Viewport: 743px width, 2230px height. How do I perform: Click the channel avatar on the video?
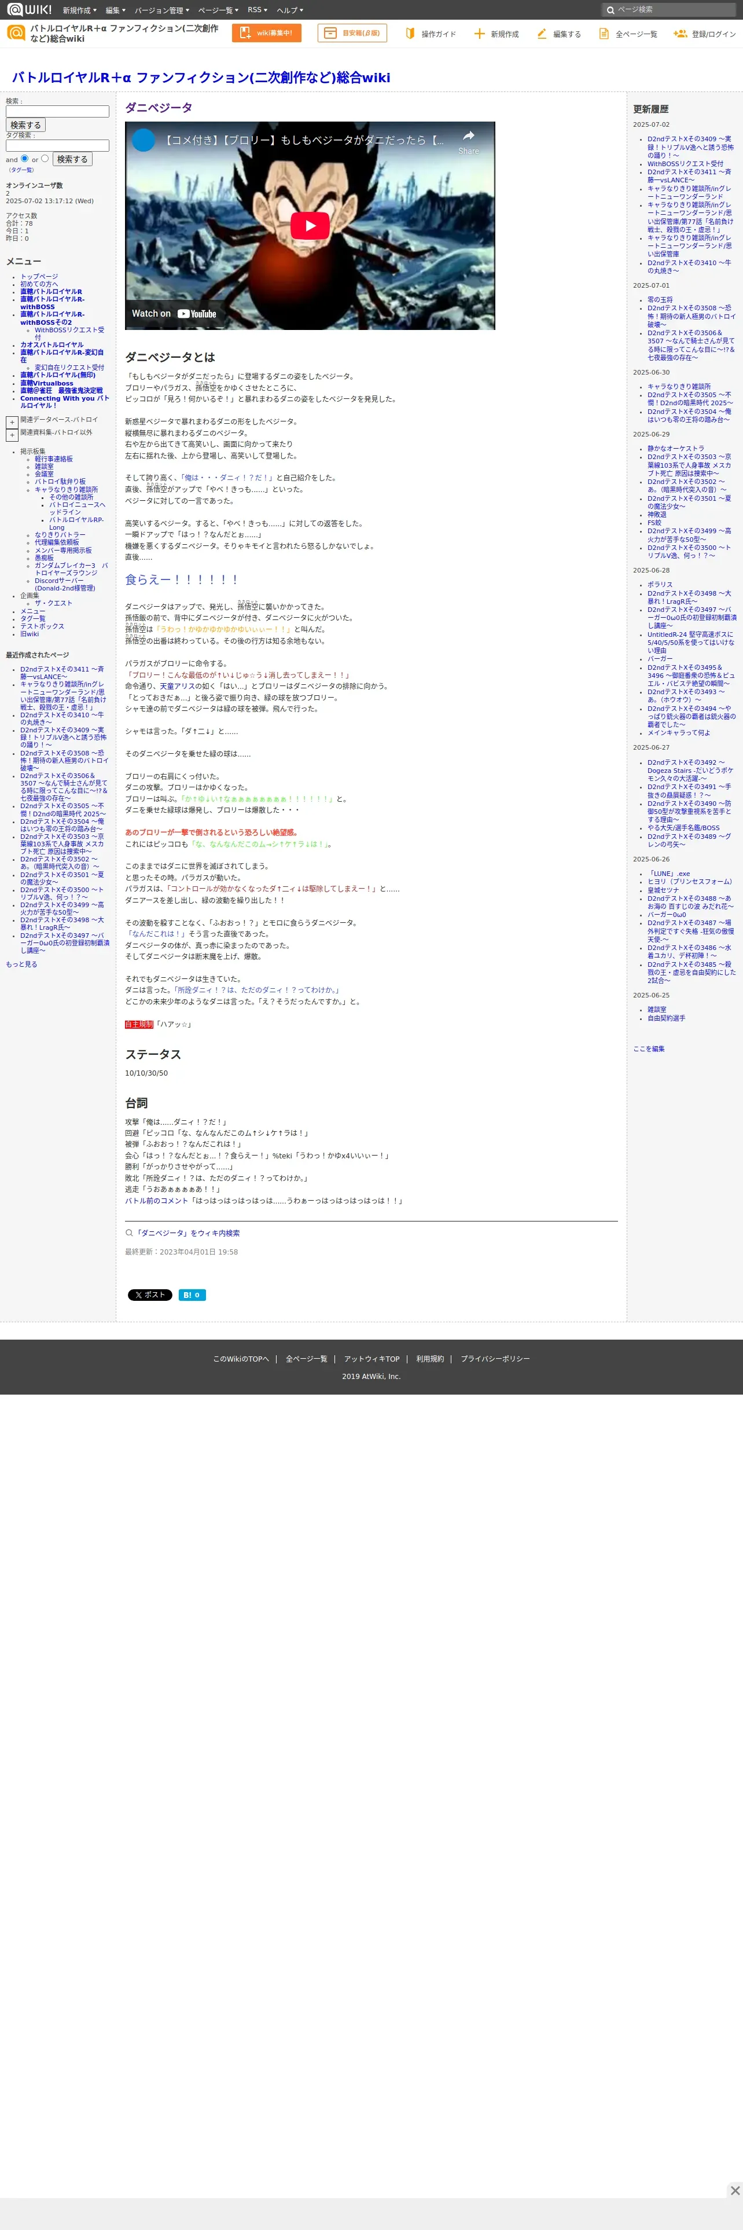144,140
